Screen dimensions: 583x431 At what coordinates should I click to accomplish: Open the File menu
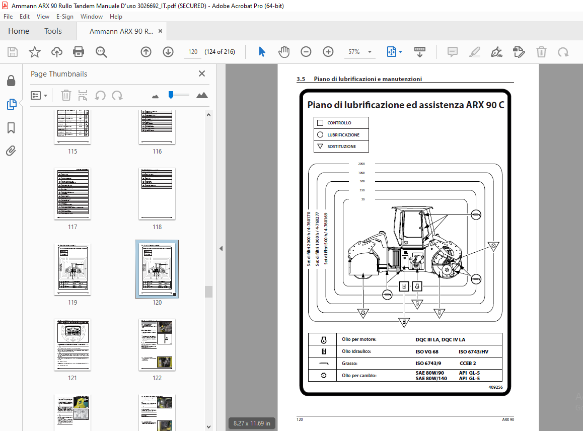8,16
